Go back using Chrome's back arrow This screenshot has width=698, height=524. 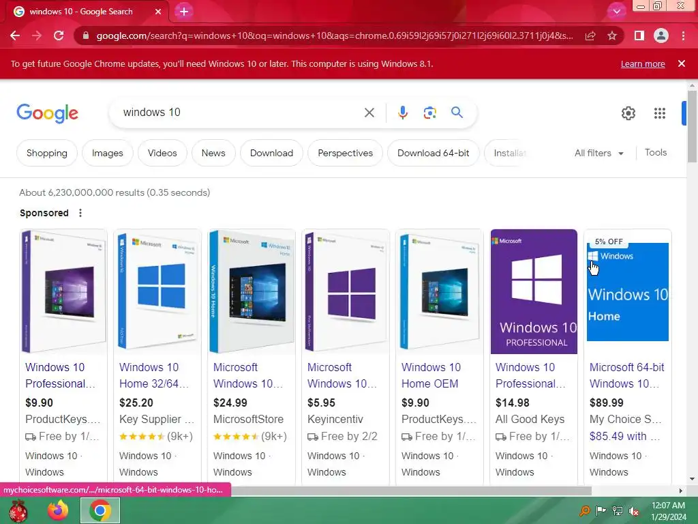point(15,35)
